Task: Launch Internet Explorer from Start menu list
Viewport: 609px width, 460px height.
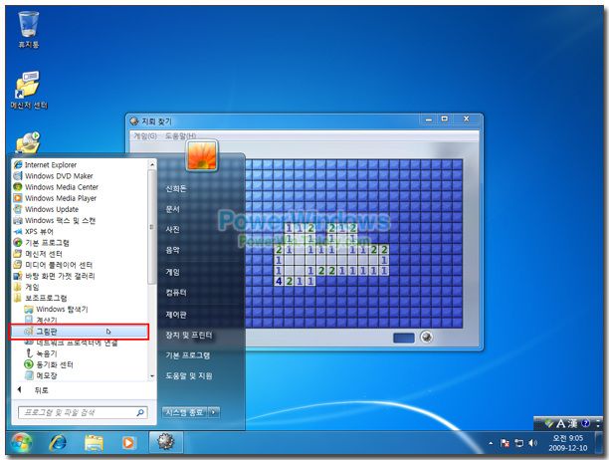Action: tap(51, 164)
